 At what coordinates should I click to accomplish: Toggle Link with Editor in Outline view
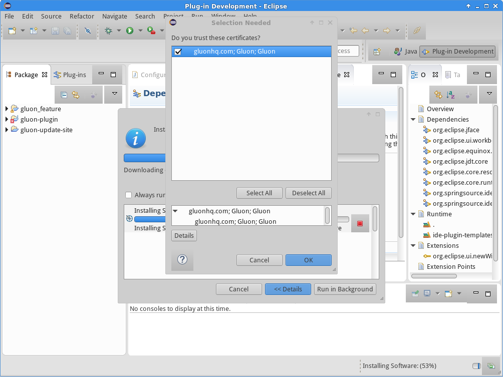[x=438, y=95]
